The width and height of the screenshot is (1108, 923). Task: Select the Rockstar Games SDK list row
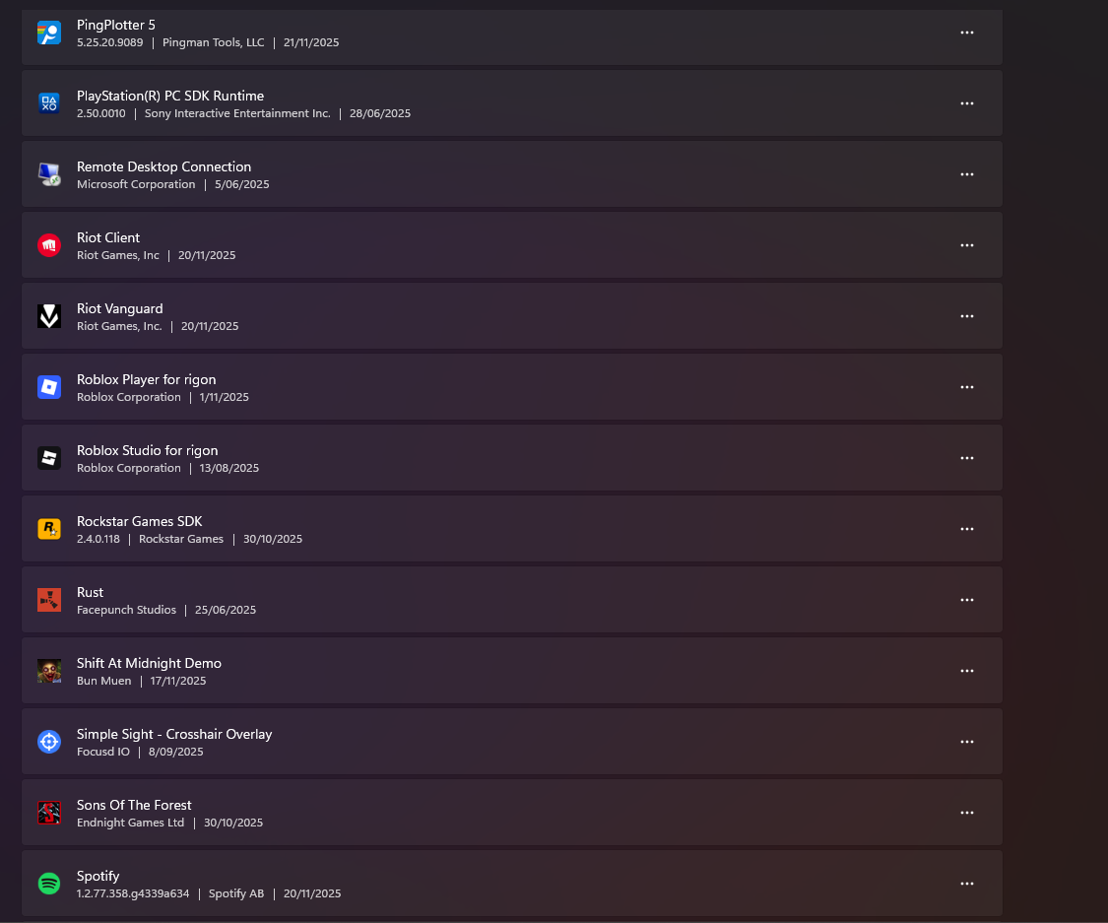point(492,529)
